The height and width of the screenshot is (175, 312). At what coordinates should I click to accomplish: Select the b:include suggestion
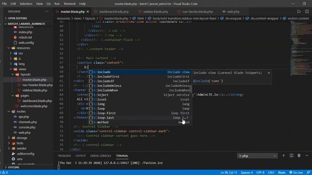[x=140, y=72]
